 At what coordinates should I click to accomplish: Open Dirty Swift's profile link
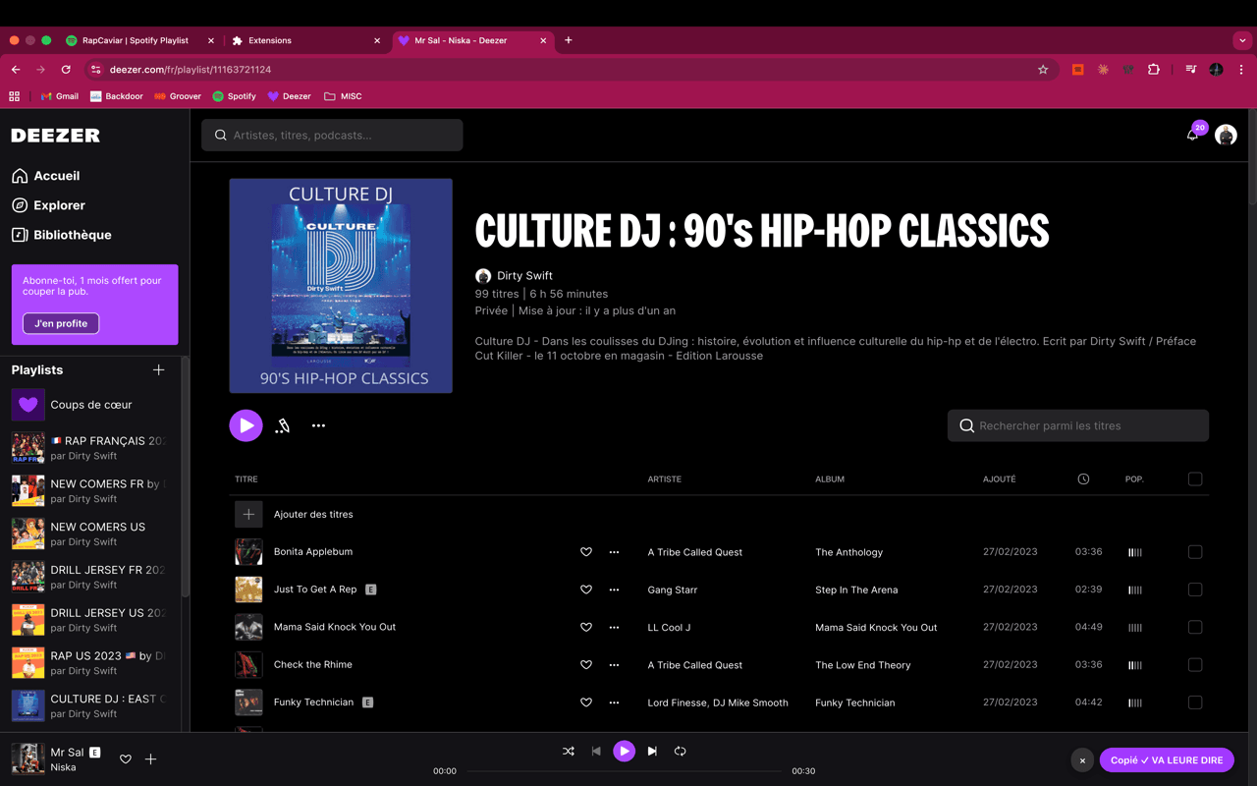(524, 276)
